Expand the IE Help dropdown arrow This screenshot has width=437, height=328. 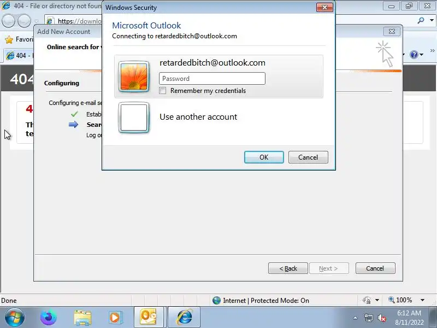pos(421,55)
